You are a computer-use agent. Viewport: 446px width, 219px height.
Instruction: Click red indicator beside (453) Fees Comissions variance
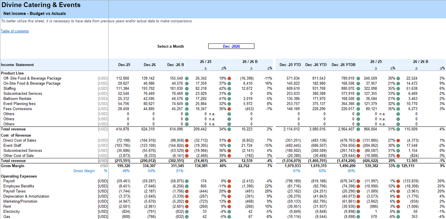(x=229, y=109)
